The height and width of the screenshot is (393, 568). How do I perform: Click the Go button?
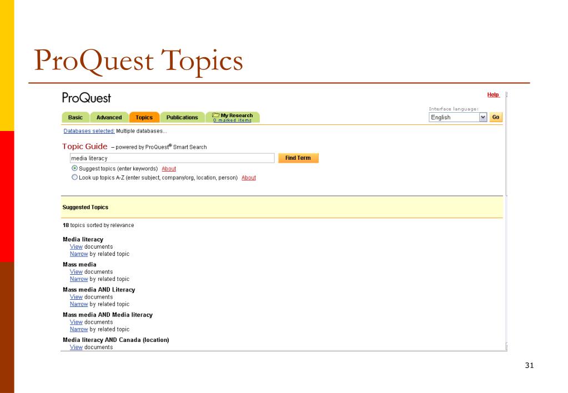tap(496, 117)
